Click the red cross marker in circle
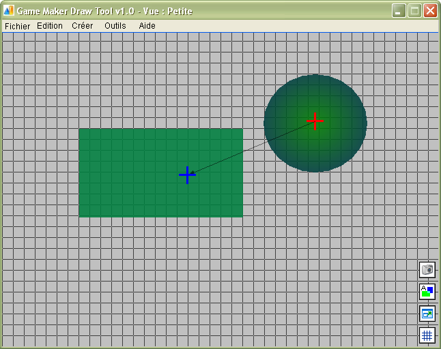Viewport: 441px width, 349px height. tap(315, 121)
